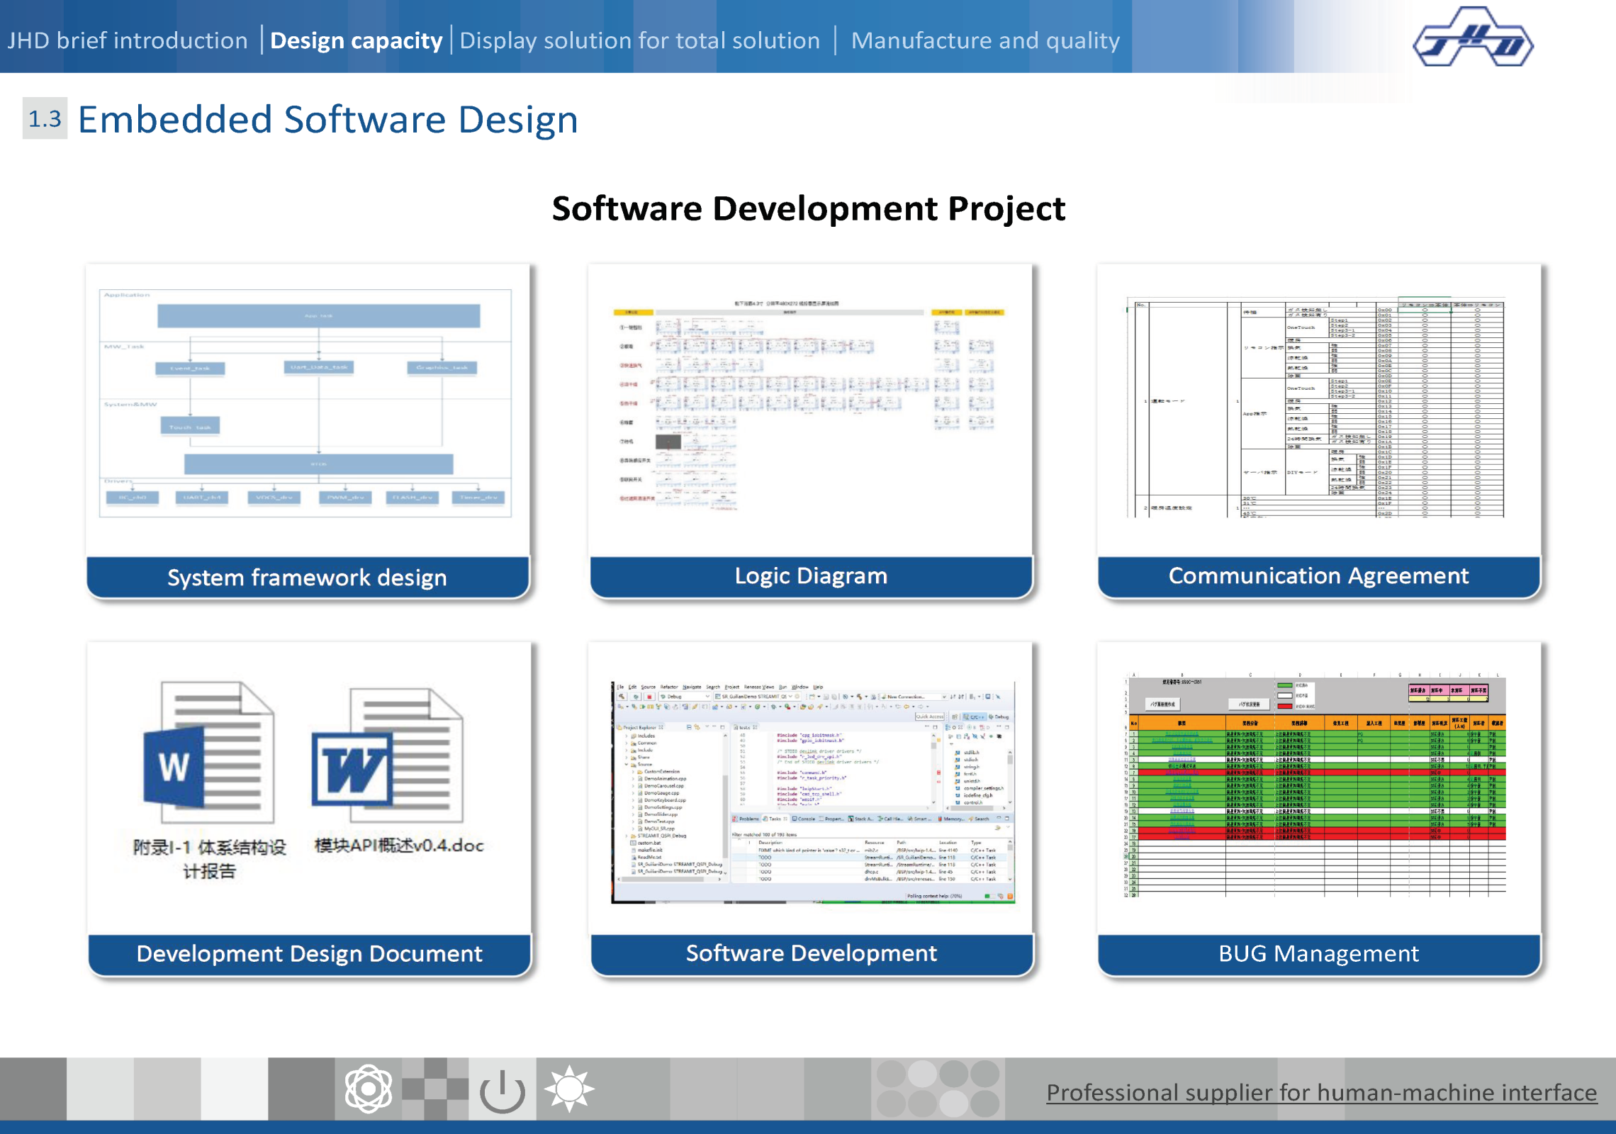Click the Logic Diagram label
Viewport: 1616px width, 1134px height.
(811, 576)
